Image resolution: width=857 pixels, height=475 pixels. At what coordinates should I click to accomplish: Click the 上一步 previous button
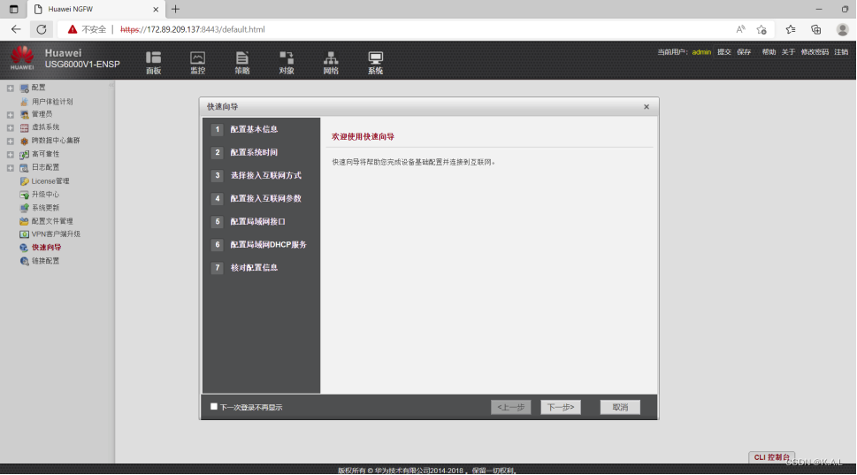pos(510,407)
